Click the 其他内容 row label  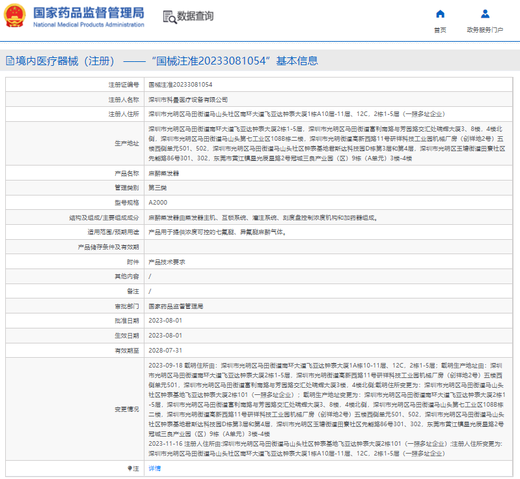127,276
